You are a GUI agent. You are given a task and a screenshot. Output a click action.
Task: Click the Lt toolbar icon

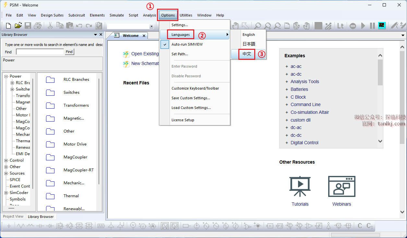pyautogui.click(x=340, y=26)
